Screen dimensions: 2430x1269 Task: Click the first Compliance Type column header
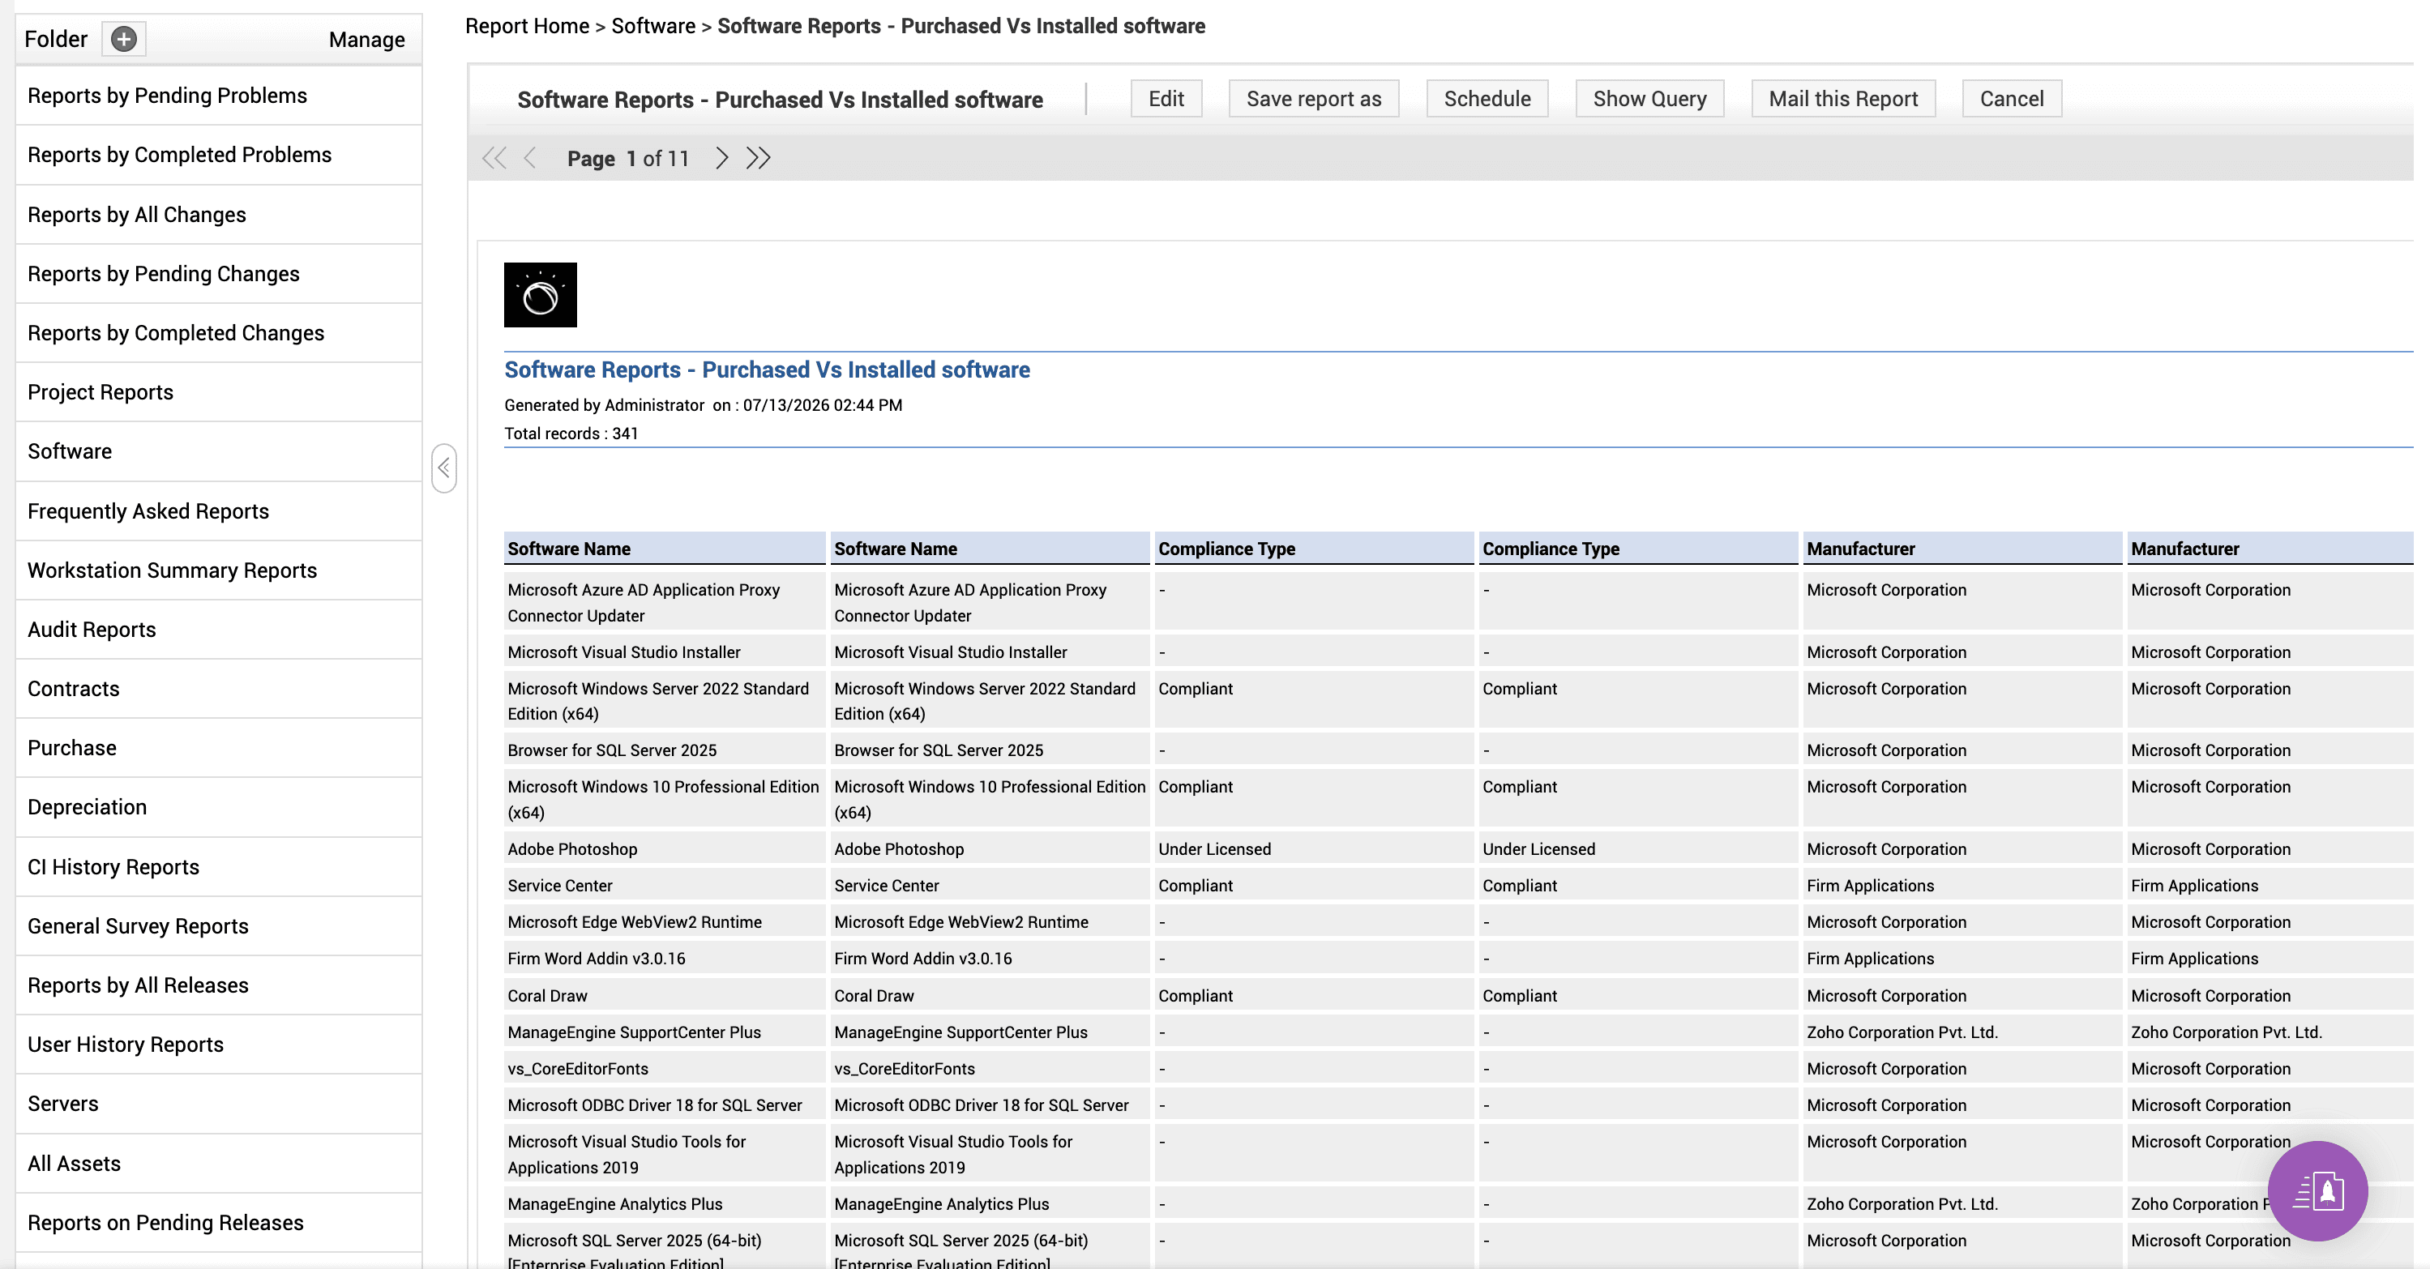[x=1313, y=549]
